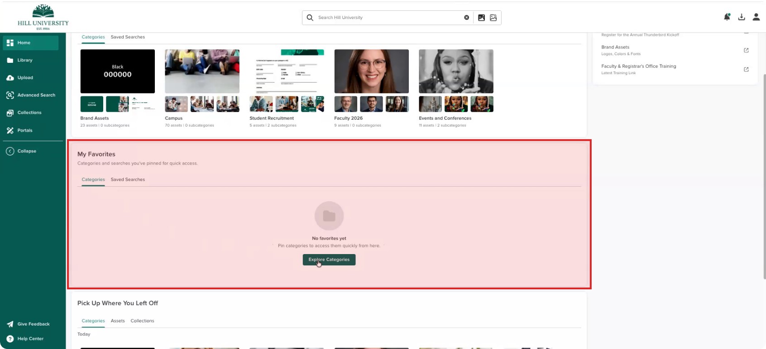766x349 pixels.
Task: Switch to the Assets tab
Action: [x=118, y=321]
